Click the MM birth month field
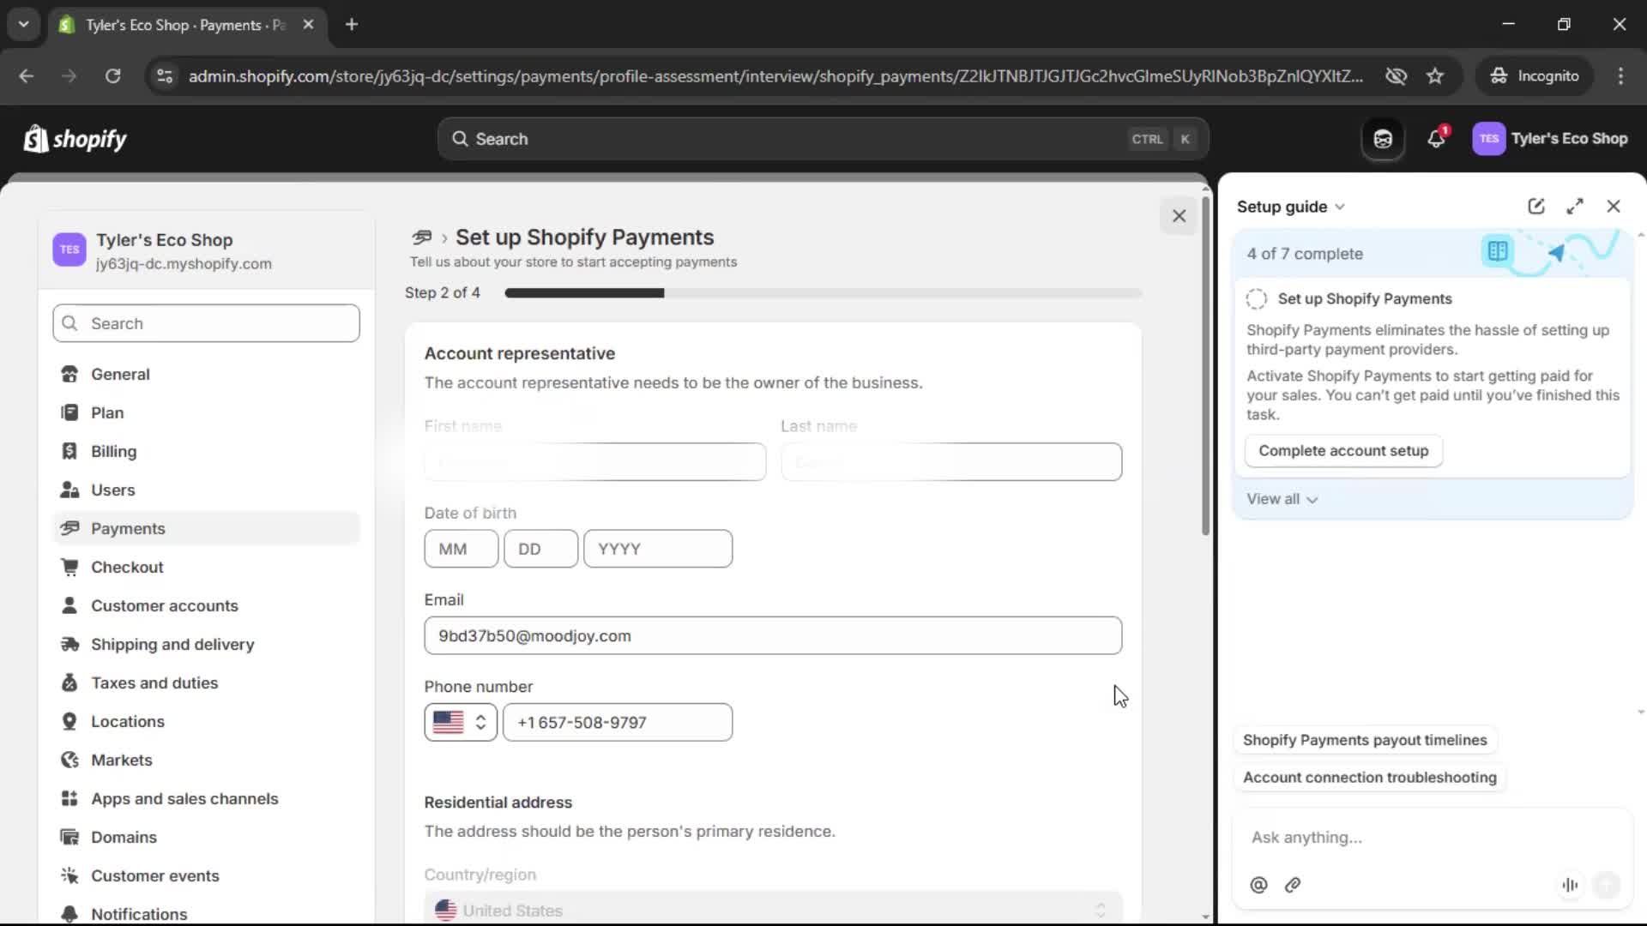The width and height of the screenshot is (1647, 926). coord(461,549)
